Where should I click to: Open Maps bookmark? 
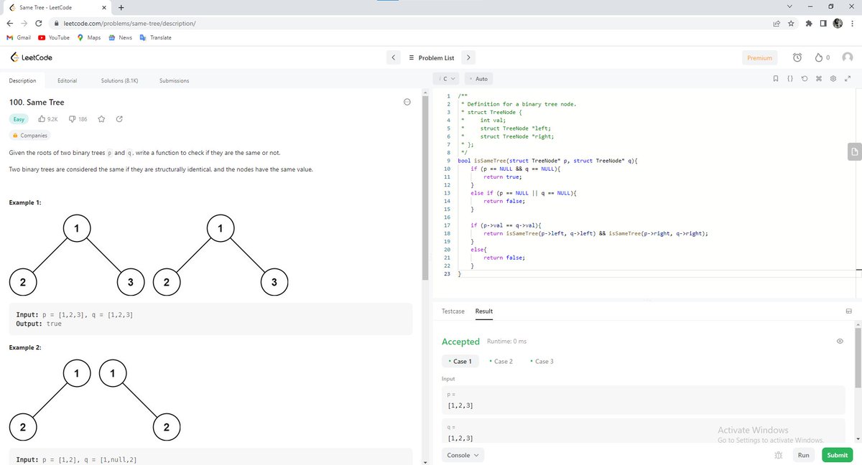pos(89,37)
